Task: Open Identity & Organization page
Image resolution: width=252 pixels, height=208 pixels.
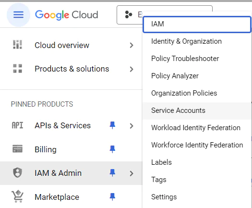Action: 197,41
